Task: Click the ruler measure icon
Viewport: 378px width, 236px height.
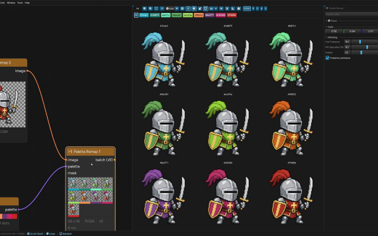Action: pos(233,9)
